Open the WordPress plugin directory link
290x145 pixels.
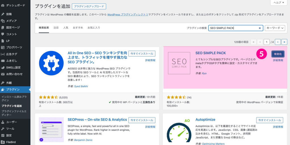pos(128,14)
